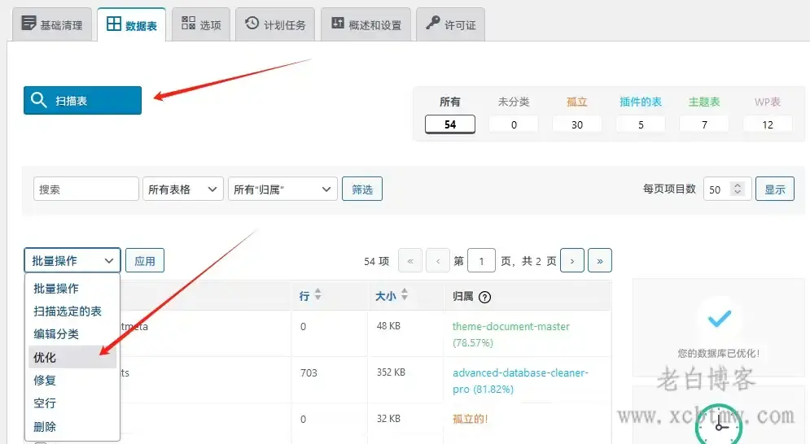The image size is (810, 444).
Task: Select the 所有 count box showing 54
Action: [x=450, y=124]
